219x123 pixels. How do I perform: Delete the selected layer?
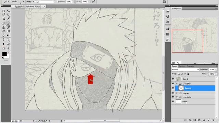pos(213,120)
